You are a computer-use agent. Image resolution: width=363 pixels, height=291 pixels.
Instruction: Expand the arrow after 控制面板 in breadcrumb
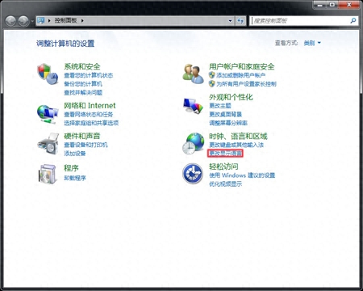point(82,20)
